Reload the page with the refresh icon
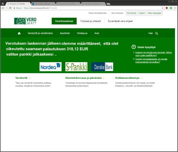 pos(10,8)
